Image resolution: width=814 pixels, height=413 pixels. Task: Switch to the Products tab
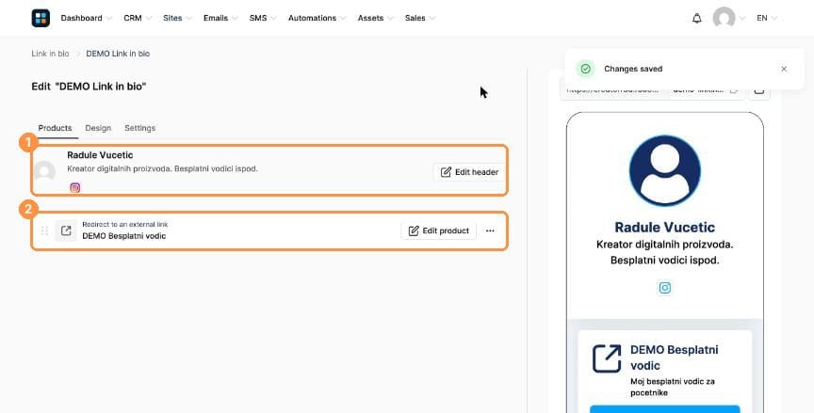[55, 128]
